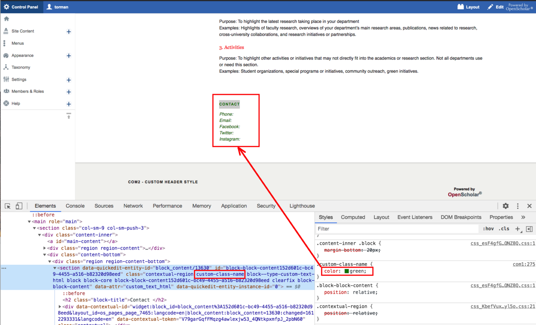Click the inspect element picker icon
Image resolution: width=536 pixels, height=325 pixels.
[x=8, y=206]
